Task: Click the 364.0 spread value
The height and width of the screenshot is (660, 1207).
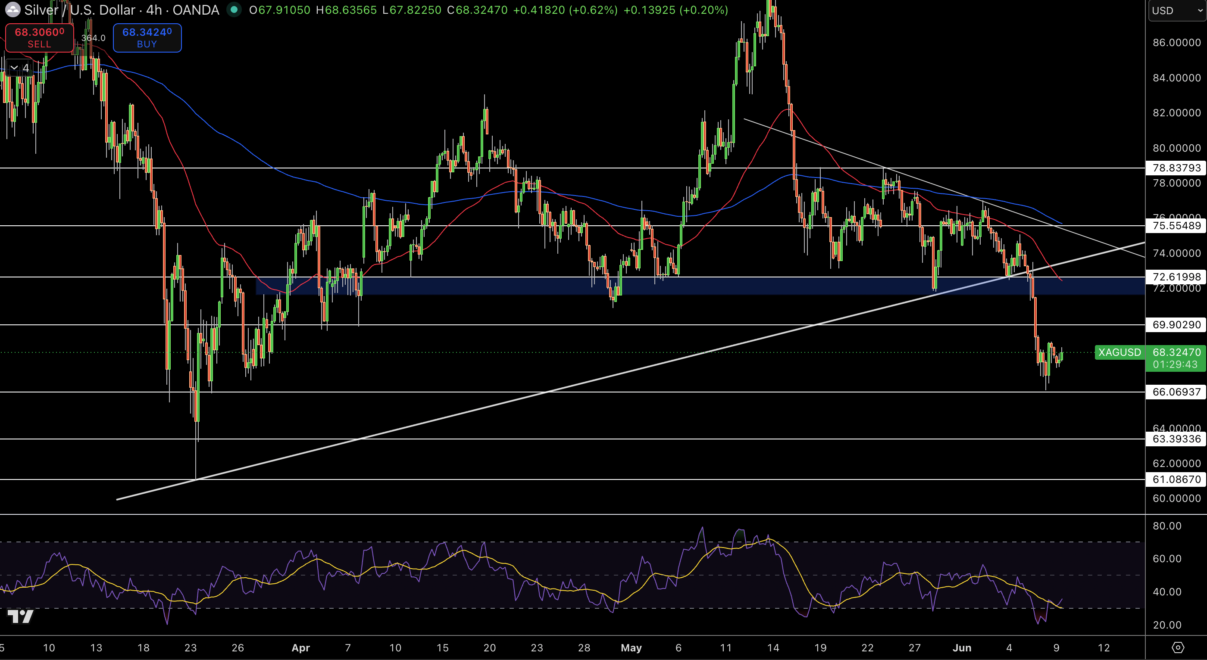Action: (x=93, y=38)
